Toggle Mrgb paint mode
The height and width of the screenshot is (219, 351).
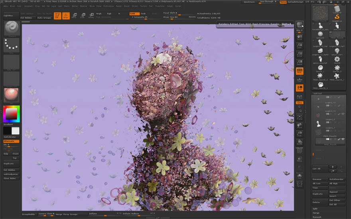pos(99,14)
